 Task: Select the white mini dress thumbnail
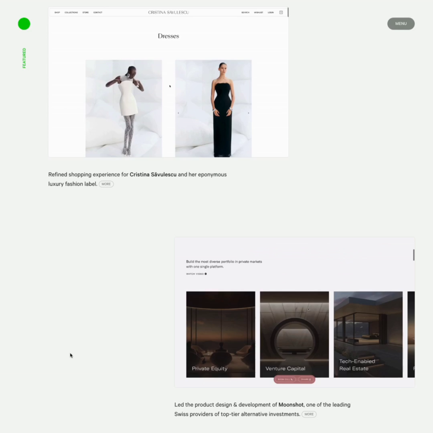pos(124,108)
